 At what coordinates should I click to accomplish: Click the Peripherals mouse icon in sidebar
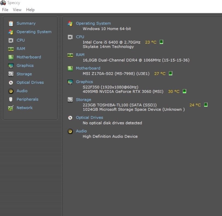coord(11,99)
